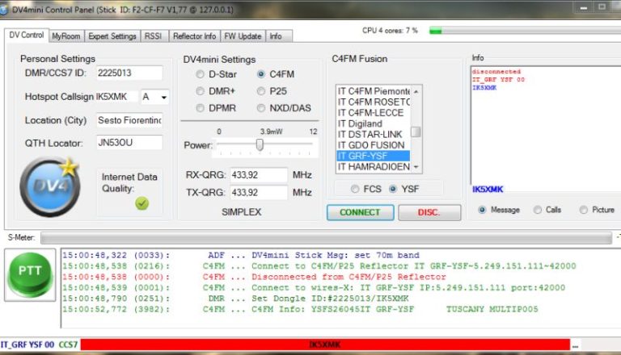Click the blue IK5XMK callsign label

pos(488,190)
